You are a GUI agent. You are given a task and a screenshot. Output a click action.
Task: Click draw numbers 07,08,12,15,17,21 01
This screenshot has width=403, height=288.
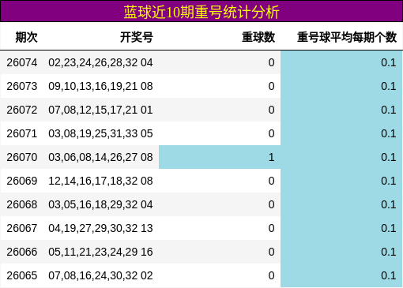[100, 110]
